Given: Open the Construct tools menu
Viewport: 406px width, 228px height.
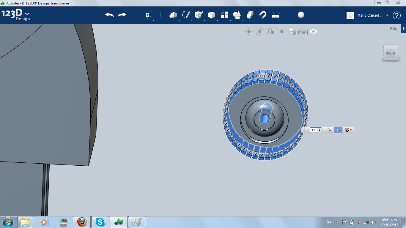Looking at the screenshot, I should [x=199, y=15].
